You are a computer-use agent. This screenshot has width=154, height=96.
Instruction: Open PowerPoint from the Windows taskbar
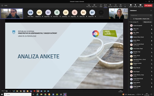tap(38, 91)
